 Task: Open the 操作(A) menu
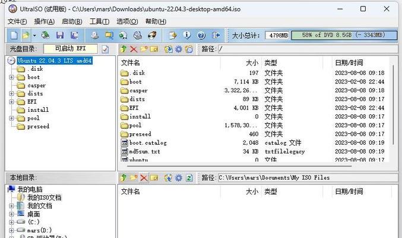[45, 21]
